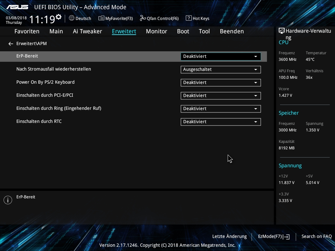Switch to the Main tab
Image resolution: width=335 pixels, height=251 pixels.
point(56,31)
